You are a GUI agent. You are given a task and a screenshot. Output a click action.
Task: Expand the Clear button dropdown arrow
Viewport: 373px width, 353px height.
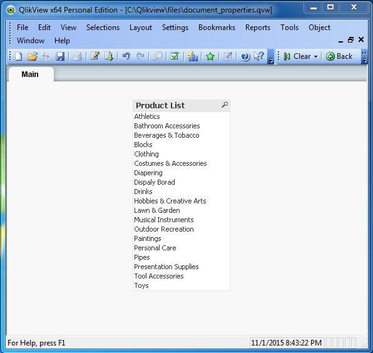click(315, 56)
